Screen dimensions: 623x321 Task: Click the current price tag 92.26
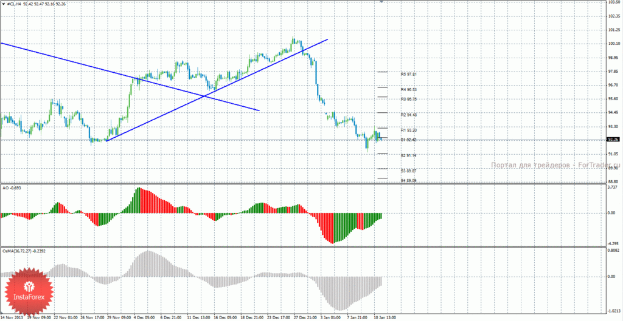tap(613, 140)
